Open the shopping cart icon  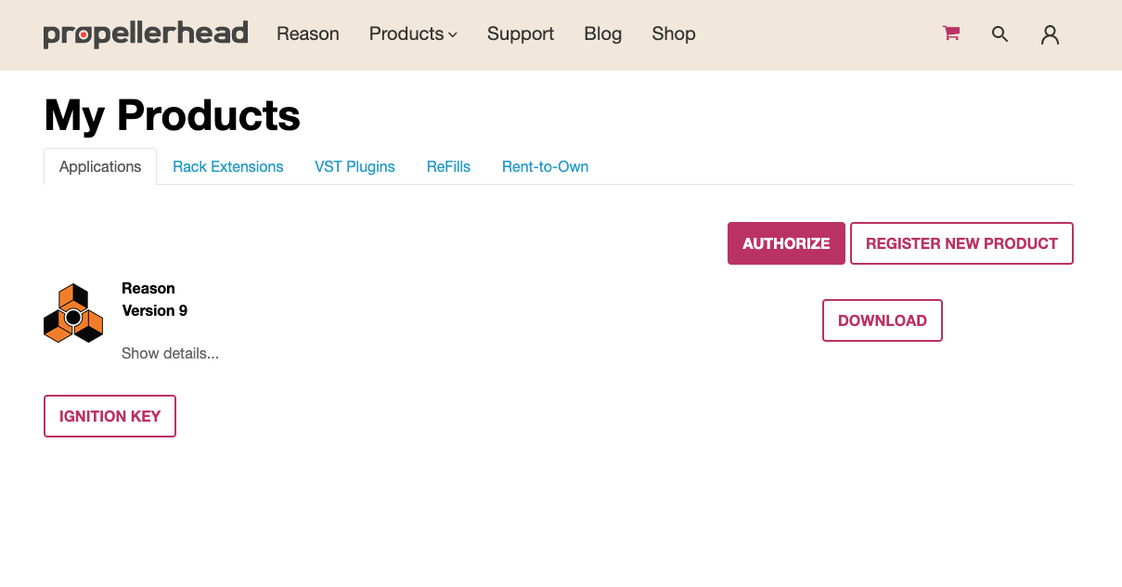[950, 33]
